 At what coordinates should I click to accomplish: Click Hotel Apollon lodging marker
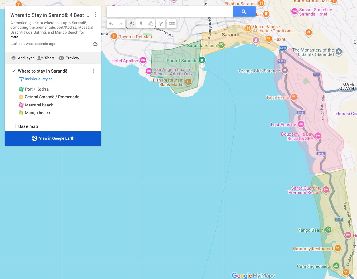coord(143,60)
